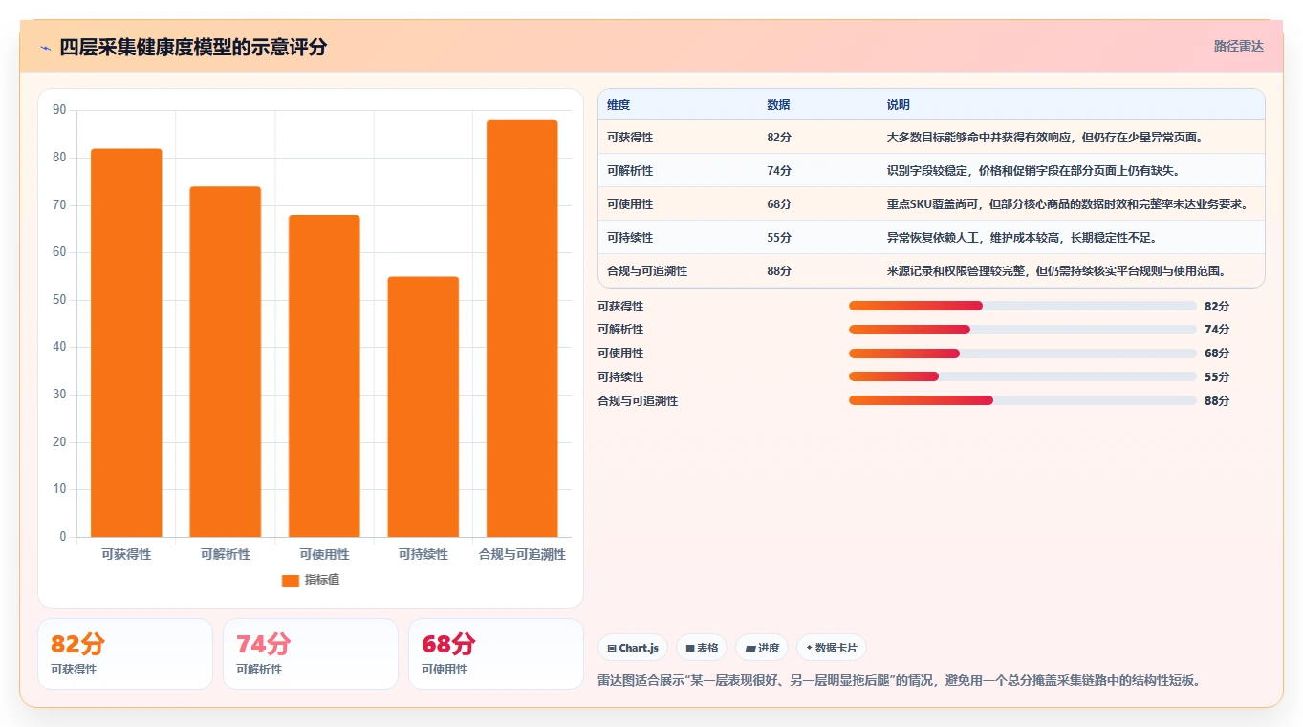The image size is (1303, 727).
Task: Click the 路径雷达 label in the header
Action: coord(1238,46)
